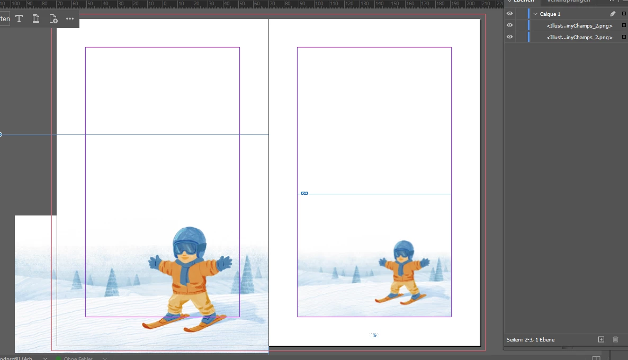This screenshot has height=360, width=628.
Task: Create a new layer with plus icon
Action: pos(601,339)
